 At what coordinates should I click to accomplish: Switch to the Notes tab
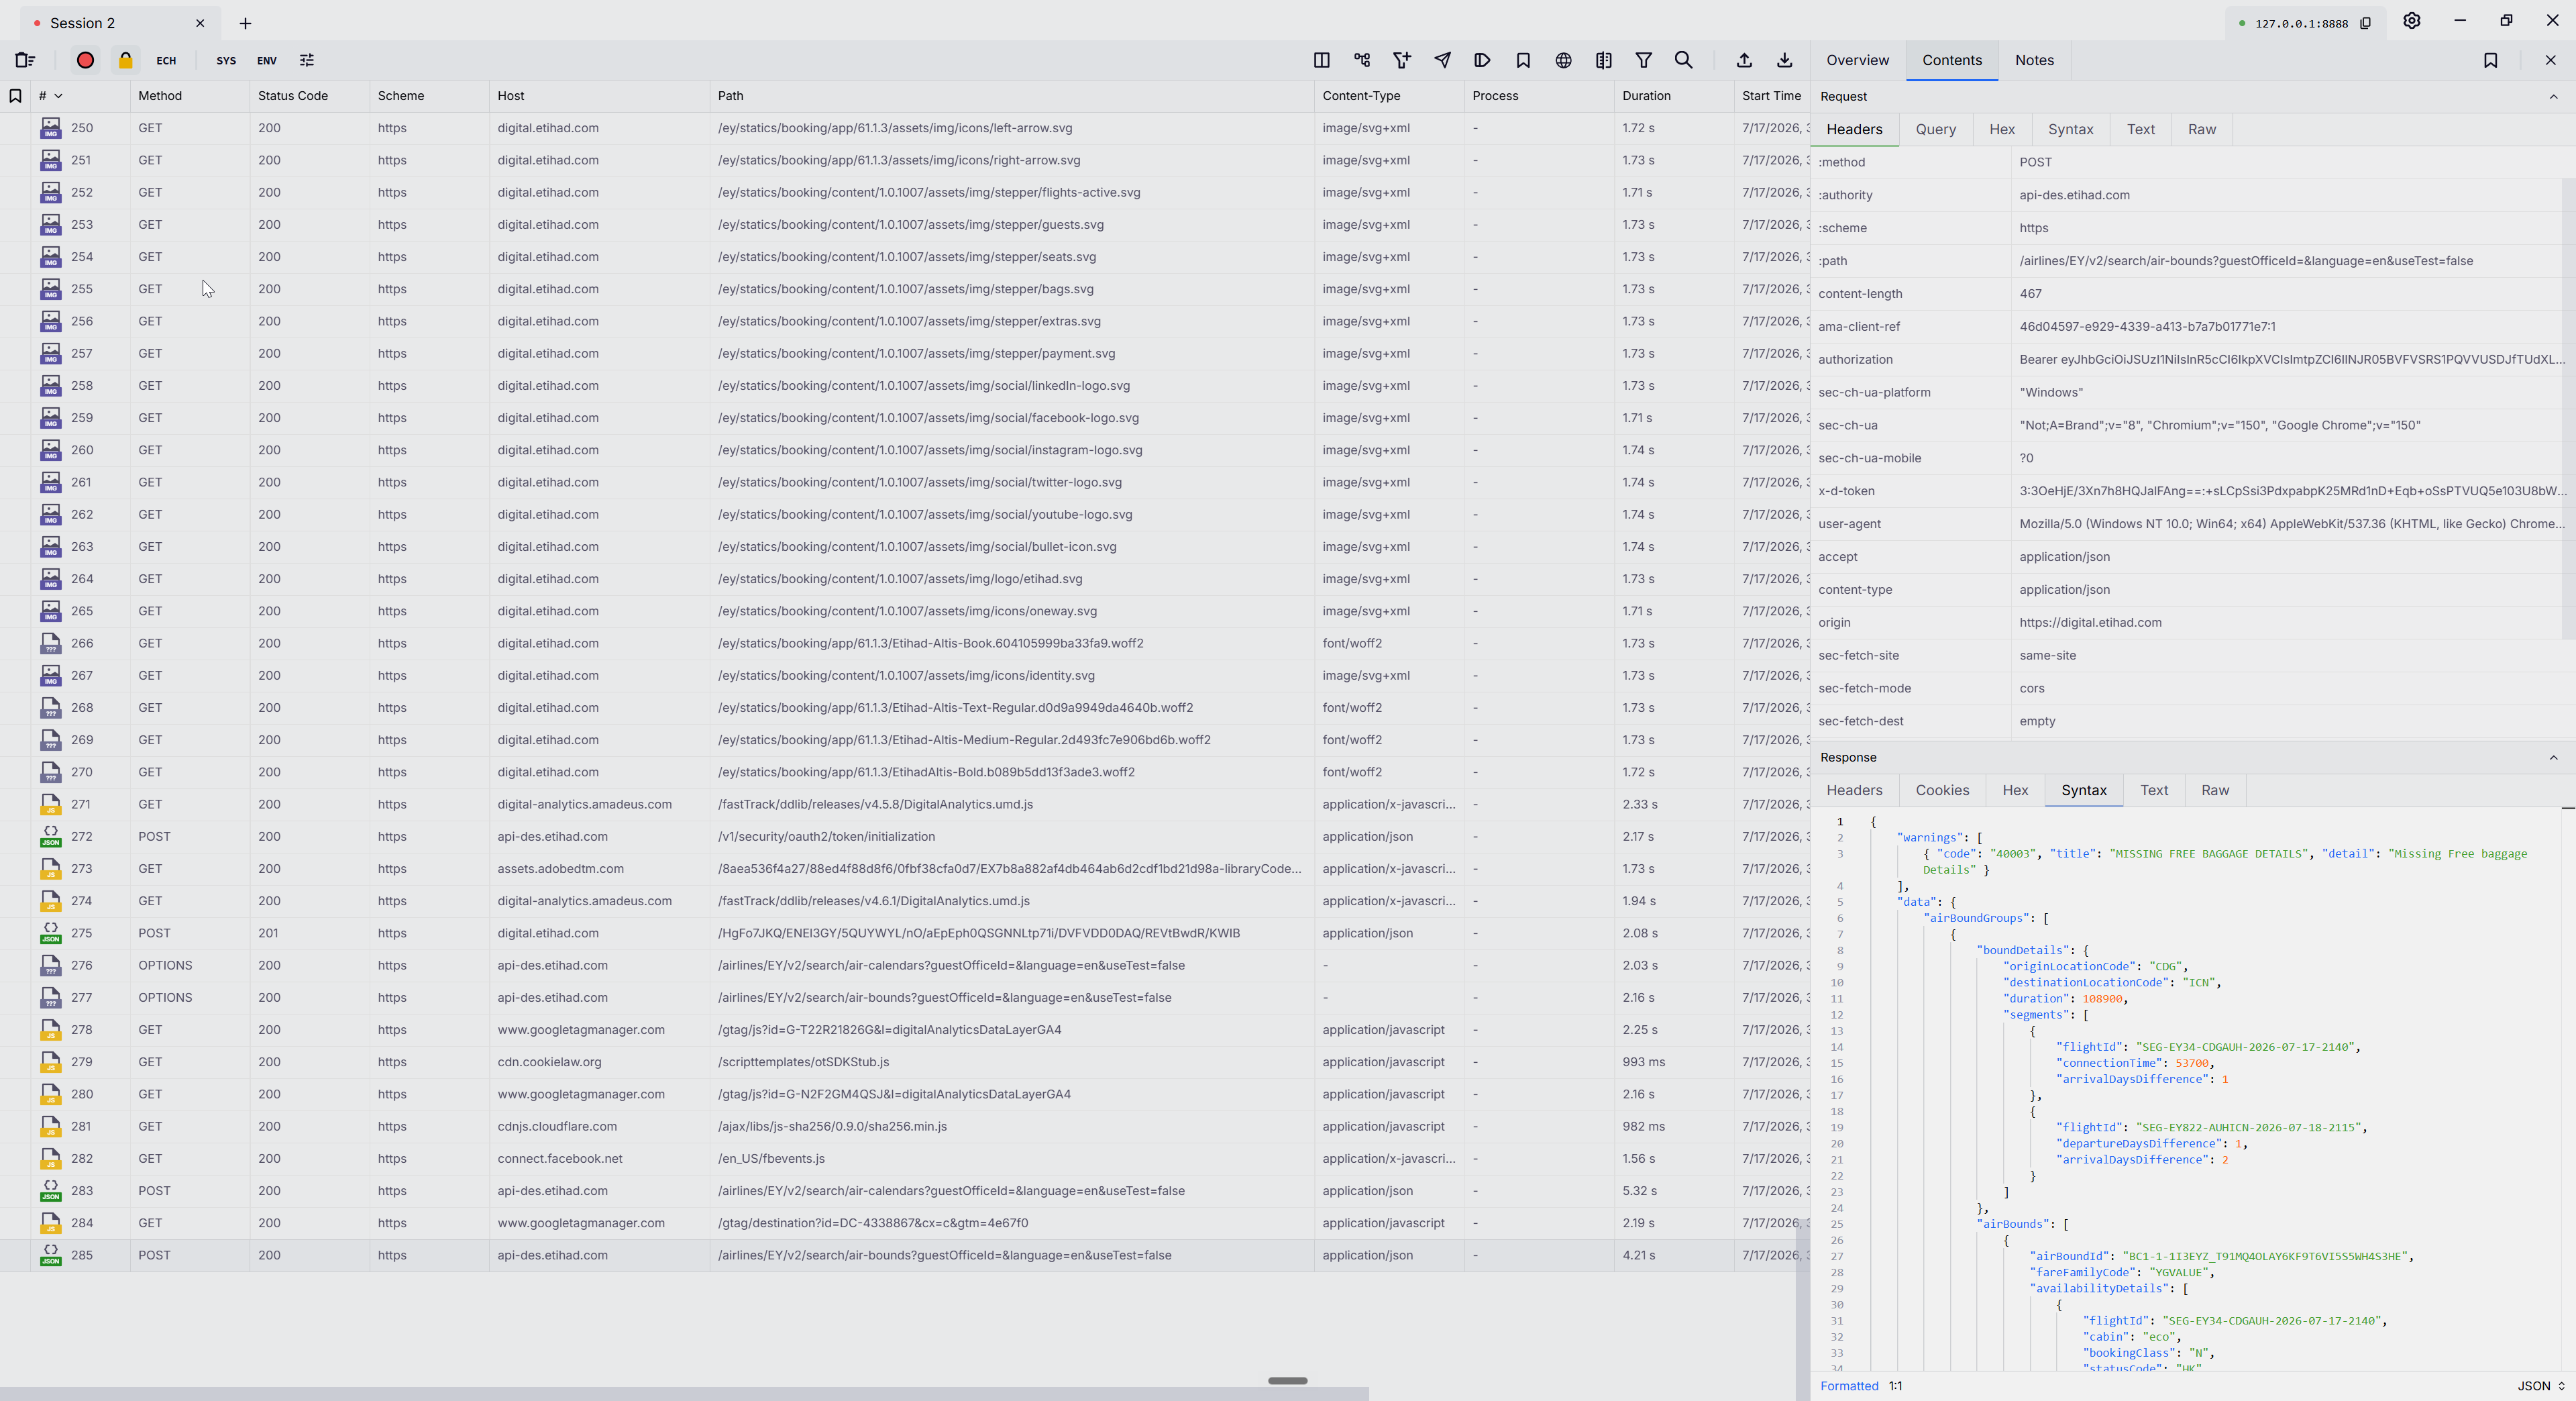pyautogui.click(x=2034, y=60)
